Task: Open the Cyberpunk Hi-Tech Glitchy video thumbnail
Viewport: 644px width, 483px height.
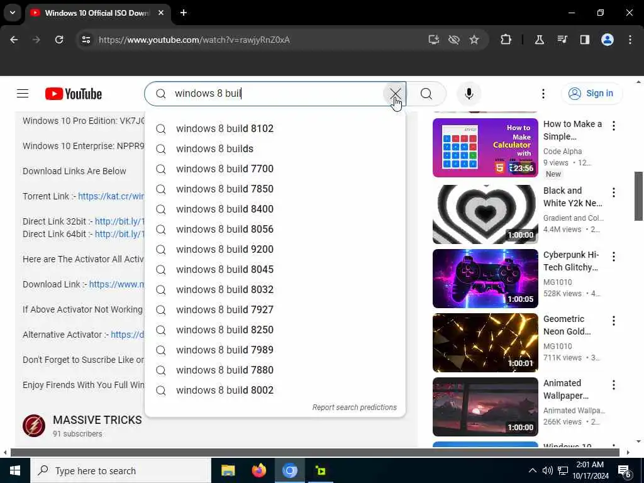Action: tap(485, 279)
